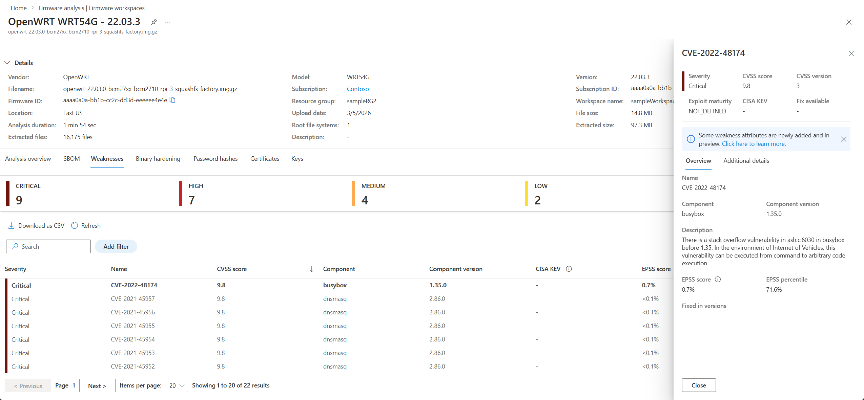Click the search magnifier icon

tap(15, 246)
